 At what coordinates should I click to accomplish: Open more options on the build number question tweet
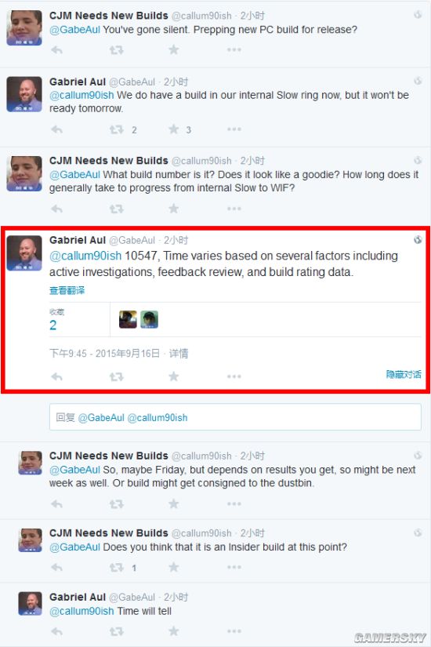point(234,209)
